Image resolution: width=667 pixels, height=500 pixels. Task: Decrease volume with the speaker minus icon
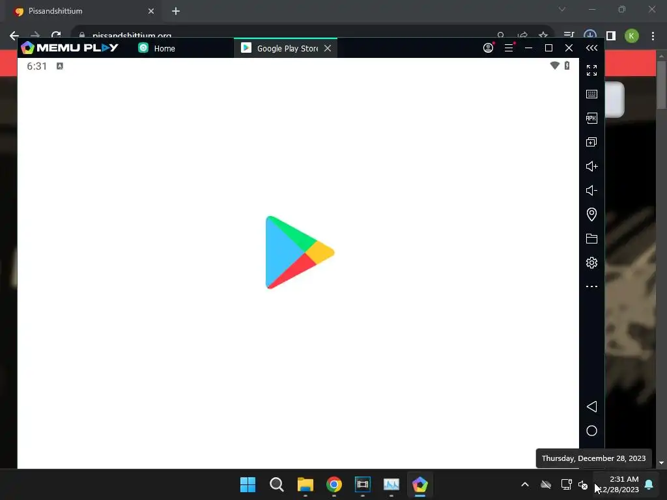591,190
